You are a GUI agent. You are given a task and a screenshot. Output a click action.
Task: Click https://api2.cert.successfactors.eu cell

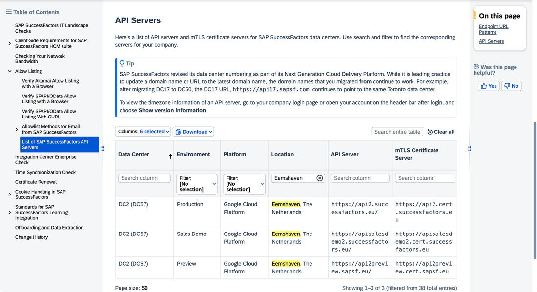click(x=424, y=212)
